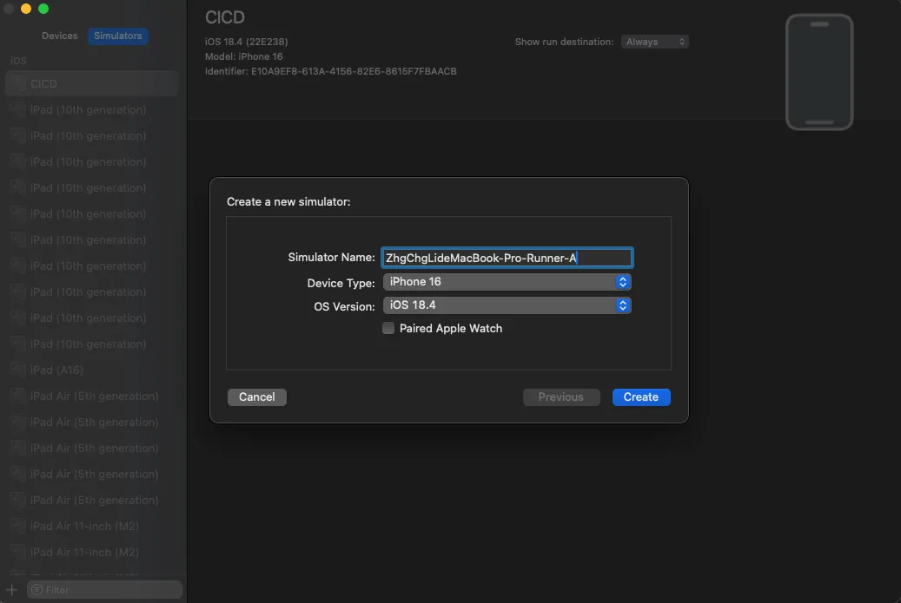Click the CICD simulator device icon
This screenshot has height=603, width=901.
(x=18, y=84)
